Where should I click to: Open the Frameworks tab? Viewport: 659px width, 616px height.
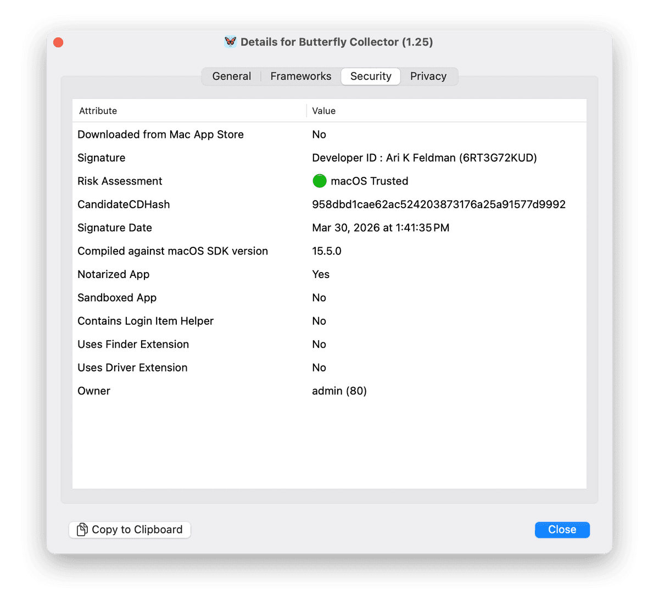point(300,76)
